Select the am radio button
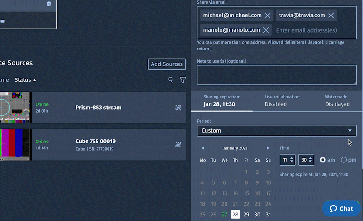The height and width of the screenshot is (221, 363). (323, 160)
